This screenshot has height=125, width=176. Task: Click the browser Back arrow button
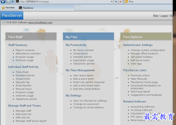coord(3,2)
